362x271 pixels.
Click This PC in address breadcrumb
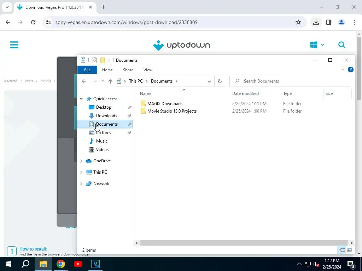136,81
